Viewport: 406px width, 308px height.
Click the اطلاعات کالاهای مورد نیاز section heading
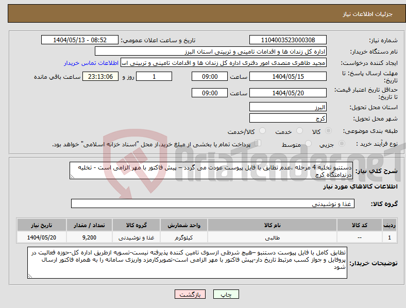360,186
